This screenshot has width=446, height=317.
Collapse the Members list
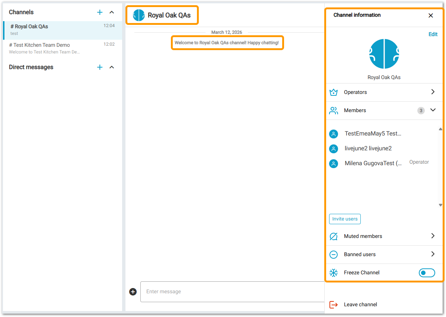click(433, 110)
